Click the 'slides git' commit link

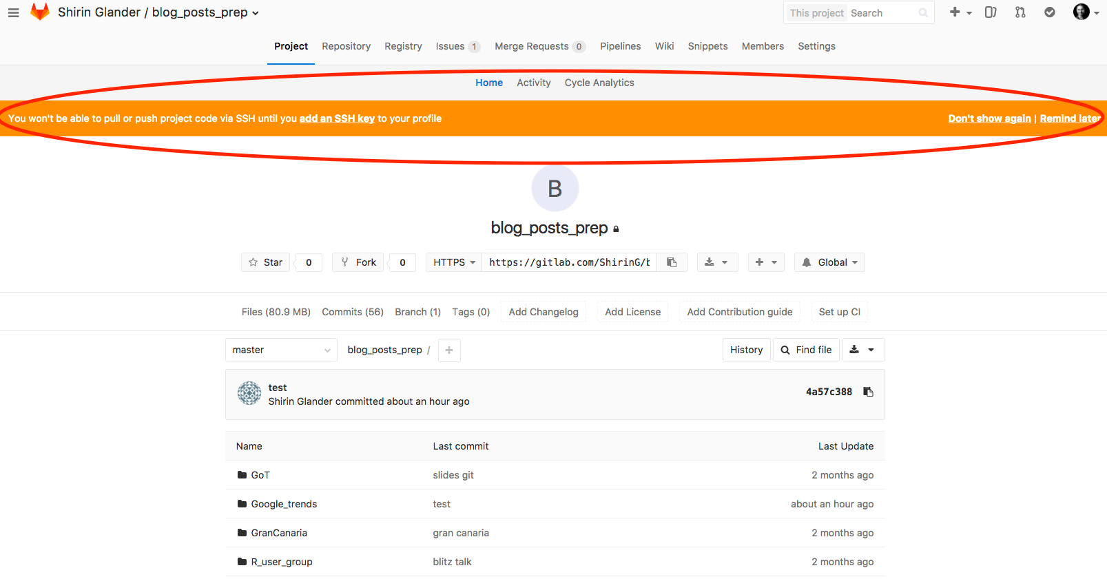453,475
